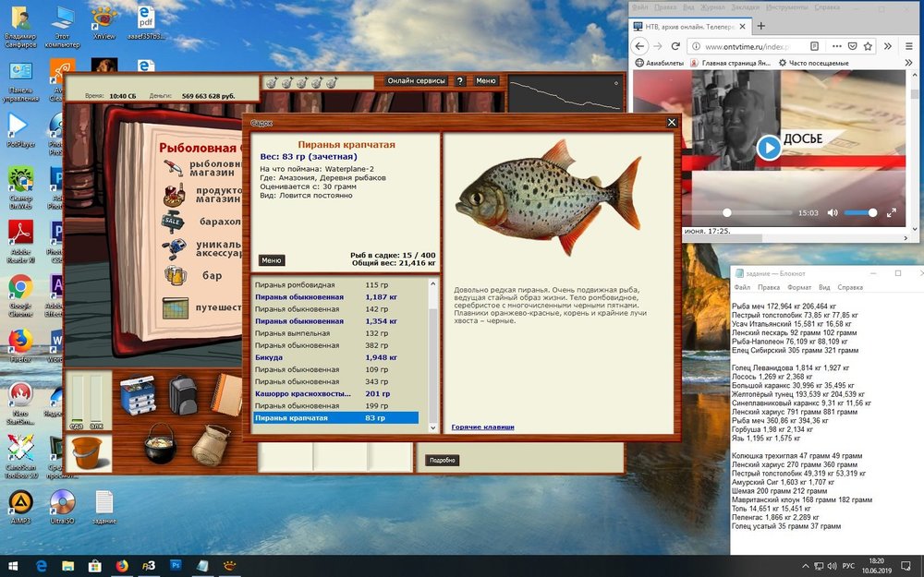Open the tackle box icon
Screen dimensions: 924x577
[137, 395]
